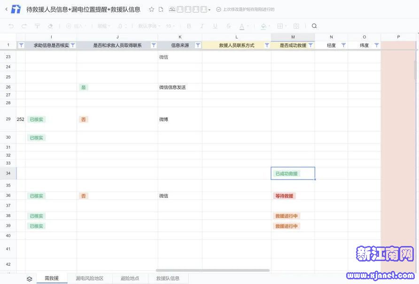
Task: Open the fill color picker in toolbar
Action: [x=264, y=26]
